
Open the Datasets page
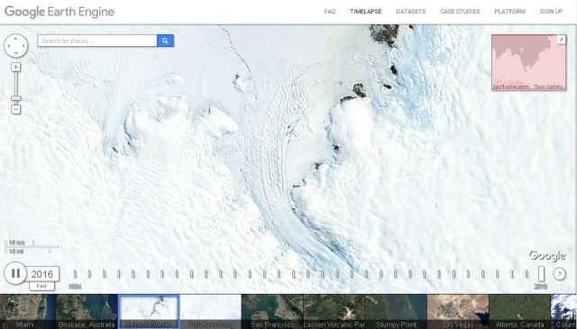pos(411,12)
